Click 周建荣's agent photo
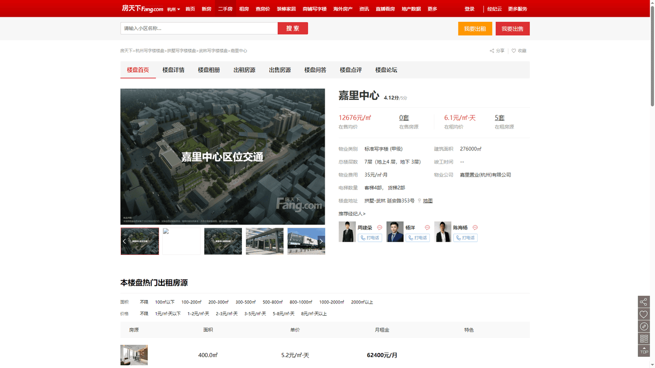This screenshot has width=655, height=368. click(347, 232)
